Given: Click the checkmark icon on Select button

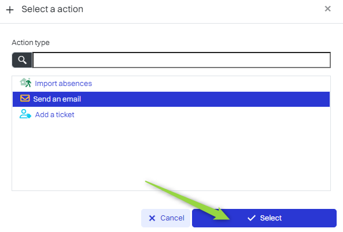Looking at the screenshot, I should pos(252,218).
